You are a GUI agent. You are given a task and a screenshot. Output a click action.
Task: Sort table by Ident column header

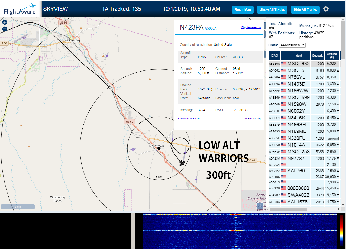tap(299, 56)
